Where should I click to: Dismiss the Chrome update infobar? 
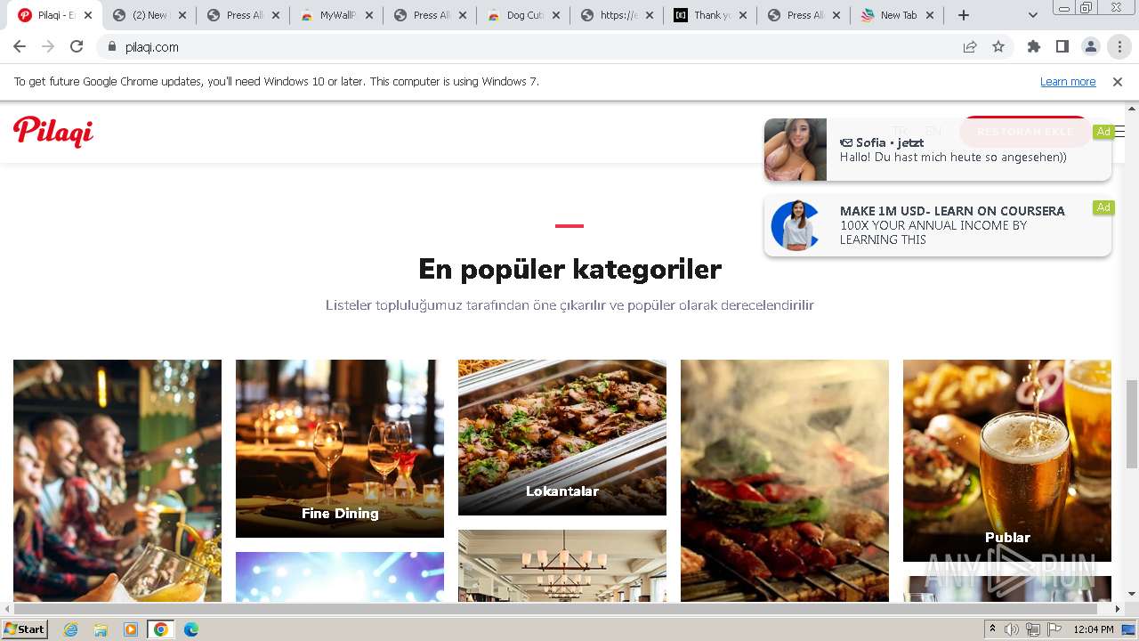click(x=1118, y=82)
